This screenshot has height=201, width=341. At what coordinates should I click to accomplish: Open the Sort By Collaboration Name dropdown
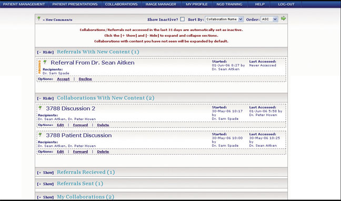click(224, 19)
